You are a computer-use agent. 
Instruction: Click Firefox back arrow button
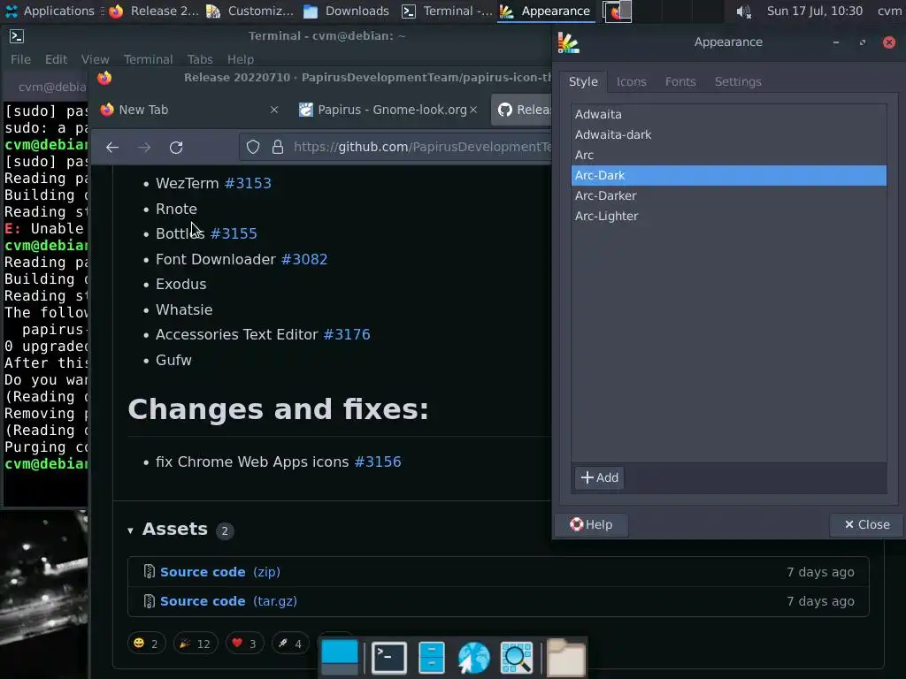pos(112,148)
